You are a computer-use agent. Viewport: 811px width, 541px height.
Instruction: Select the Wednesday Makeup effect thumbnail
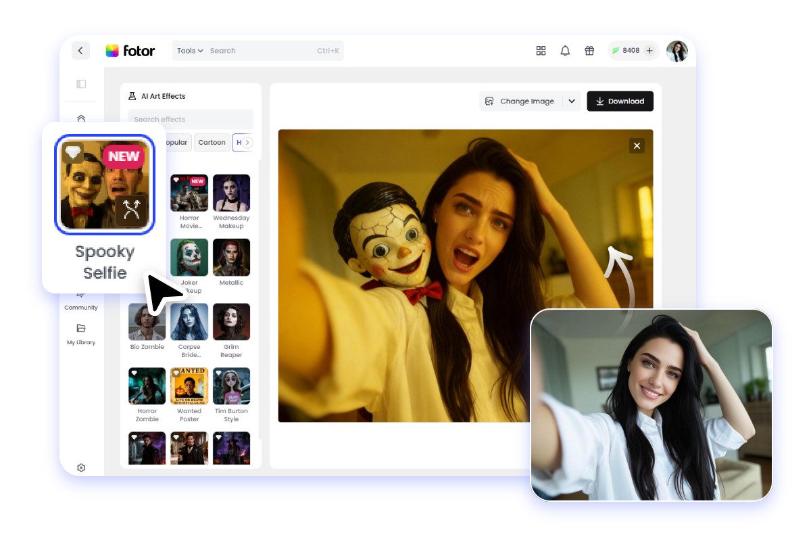pos(231,193)
